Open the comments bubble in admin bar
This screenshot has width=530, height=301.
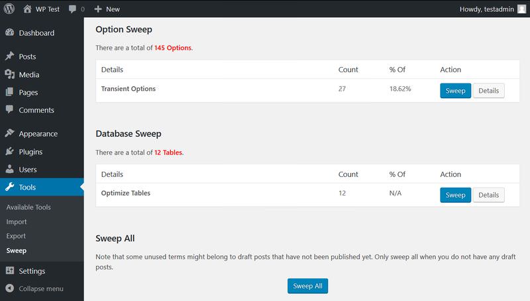(x=72, y=9)
